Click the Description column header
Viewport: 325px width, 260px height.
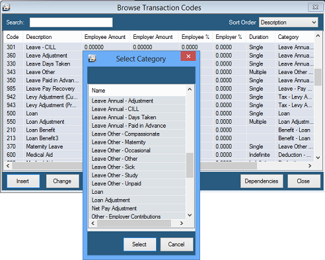52,37
